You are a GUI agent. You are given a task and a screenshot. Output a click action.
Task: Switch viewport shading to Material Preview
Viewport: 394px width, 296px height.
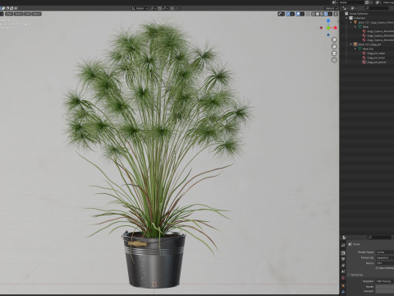322,14
